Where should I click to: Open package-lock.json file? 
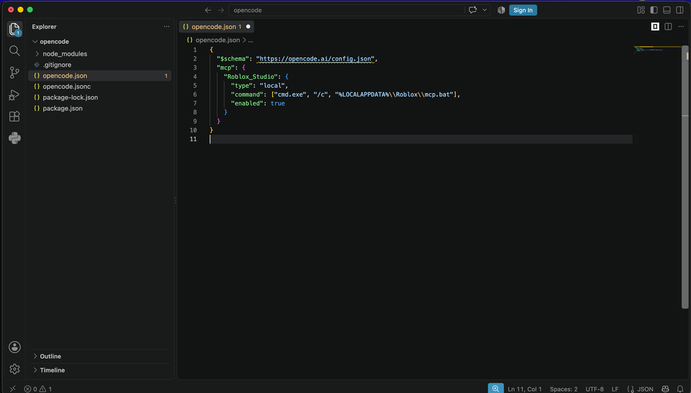(70, 97)
